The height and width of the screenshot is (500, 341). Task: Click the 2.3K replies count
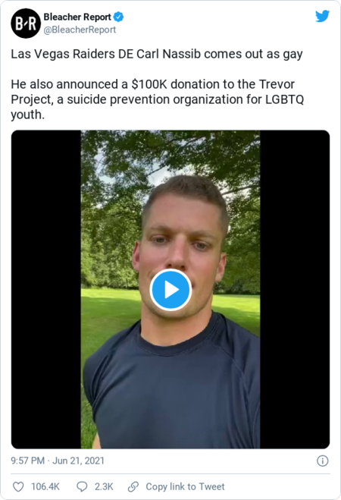[x=104, y=486]
